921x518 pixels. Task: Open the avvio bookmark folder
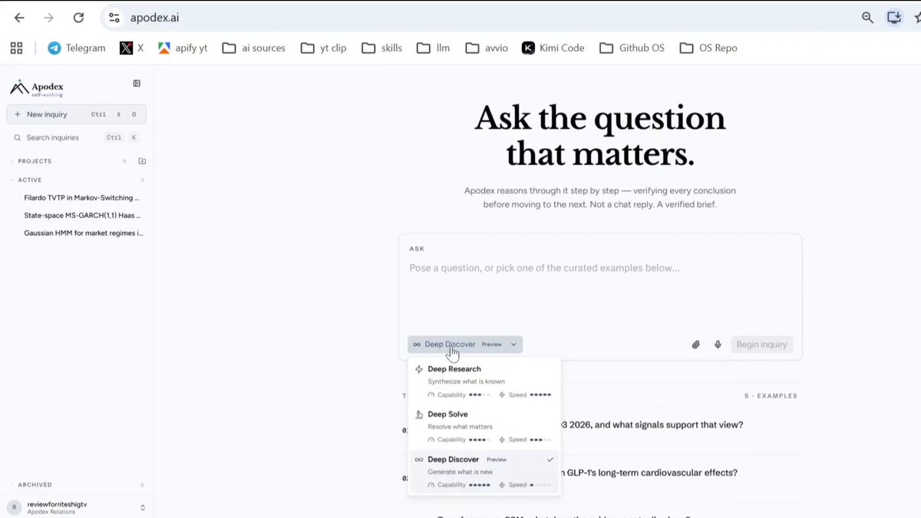[x=487, y=48]
